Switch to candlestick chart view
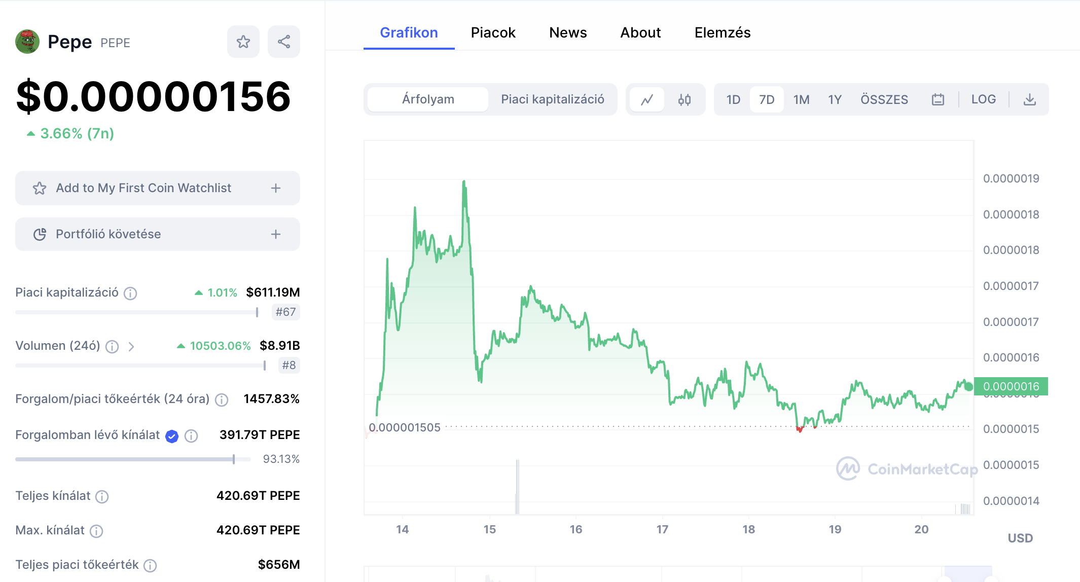 click(685, 99)
